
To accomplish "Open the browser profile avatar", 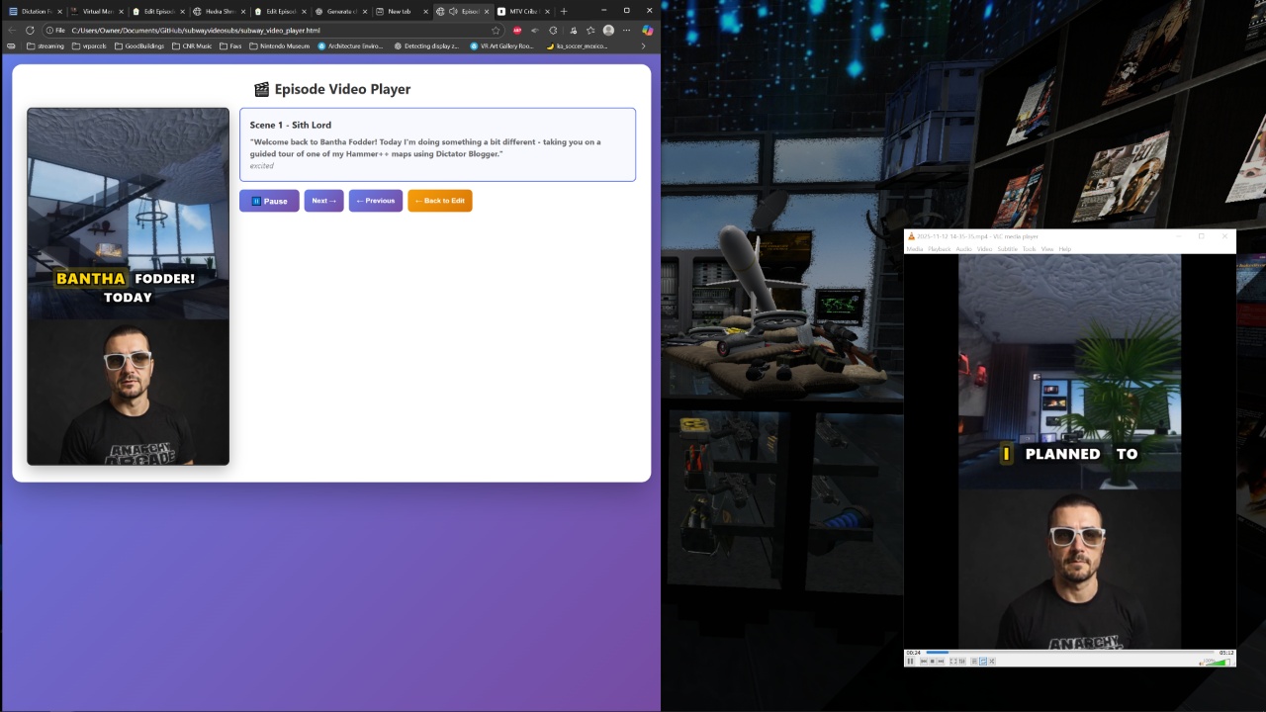I will (608, 31).
